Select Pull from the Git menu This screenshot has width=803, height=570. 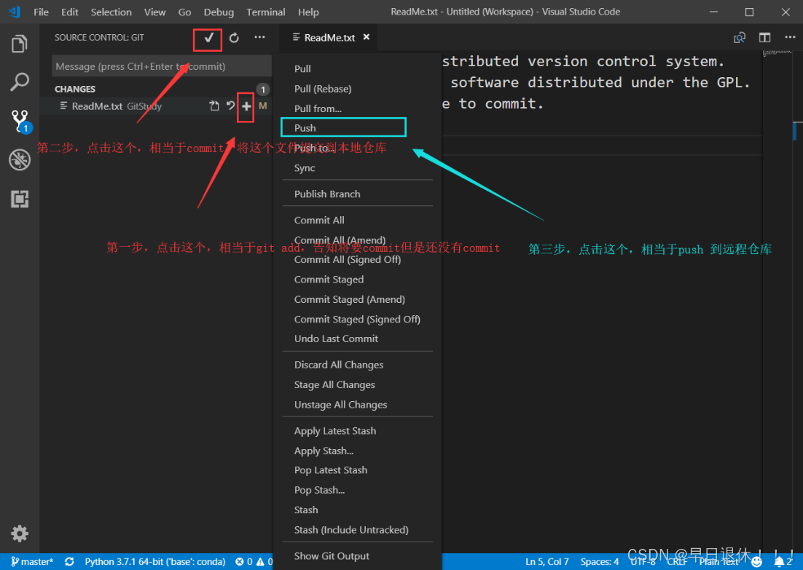click(358, 68)
